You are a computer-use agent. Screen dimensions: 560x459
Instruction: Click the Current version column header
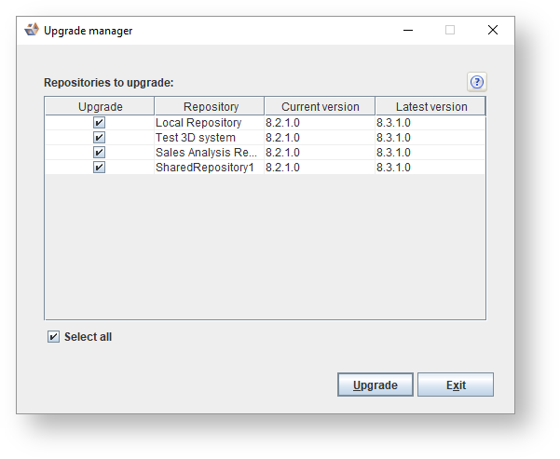click(320, 107)
